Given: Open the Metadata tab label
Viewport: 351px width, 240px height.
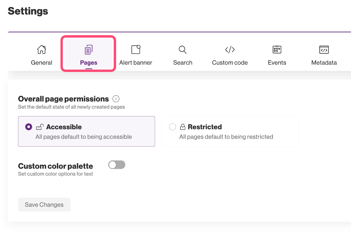Looking at the screenshot, I should (324, 63).
